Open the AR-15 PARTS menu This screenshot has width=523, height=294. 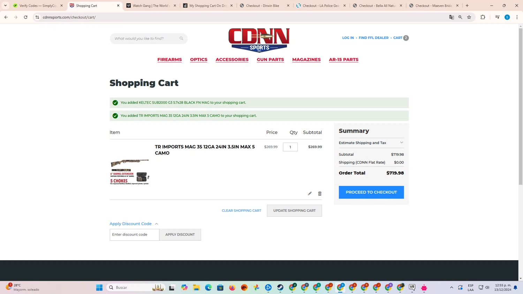tap(343, 60)
